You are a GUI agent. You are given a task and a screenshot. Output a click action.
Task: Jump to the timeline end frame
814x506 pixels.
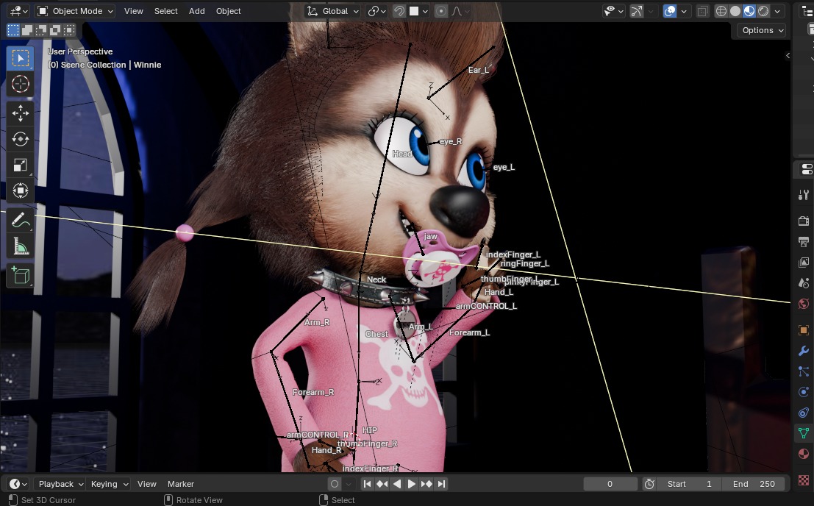tap(441, 484)
